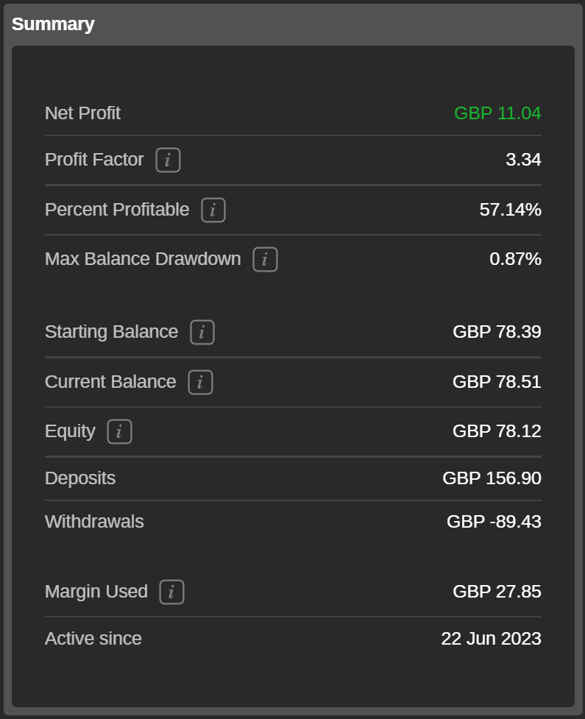Viewport: 585px width, 719px height.
Task: Click the Starting Balance info icon
Action: pyautogui.click(x=202, y=332)
